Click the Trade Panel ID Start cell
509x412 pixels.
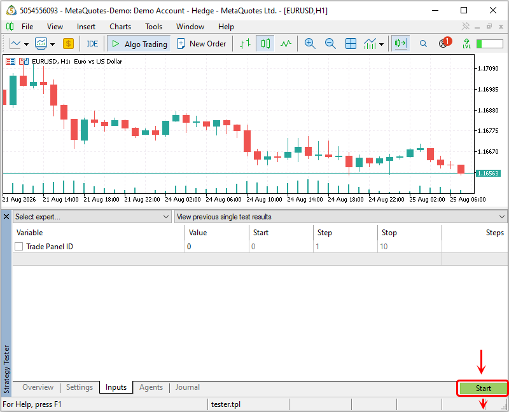point(281,247)
